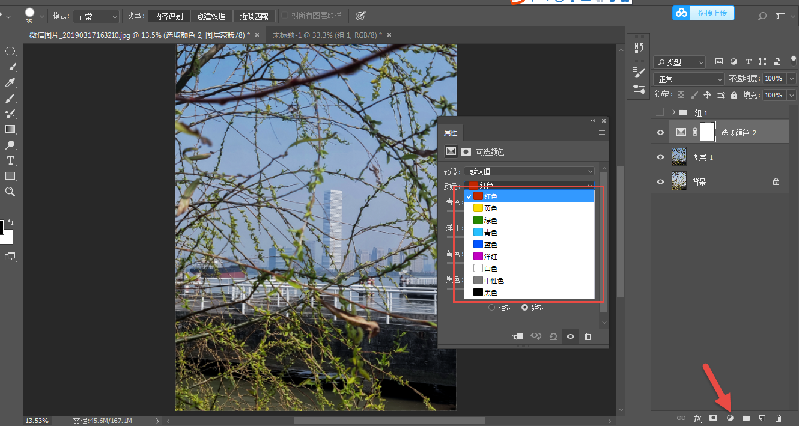The image size is (799, 426).
Task: Open the Properties panel flyout menu
Action: coord(602,133)
